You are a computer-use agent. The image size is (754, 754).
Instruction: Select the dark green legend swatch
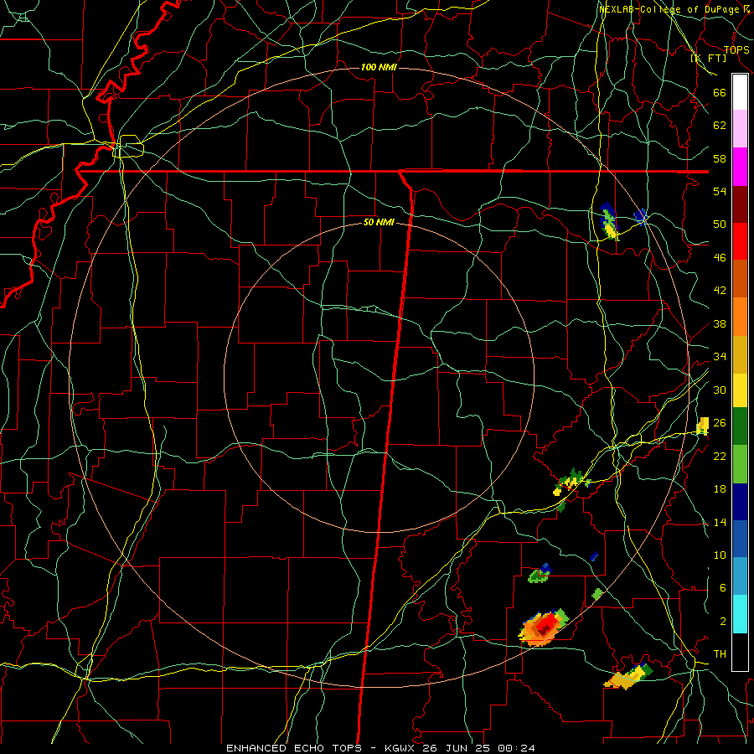[x=740, y=426]
